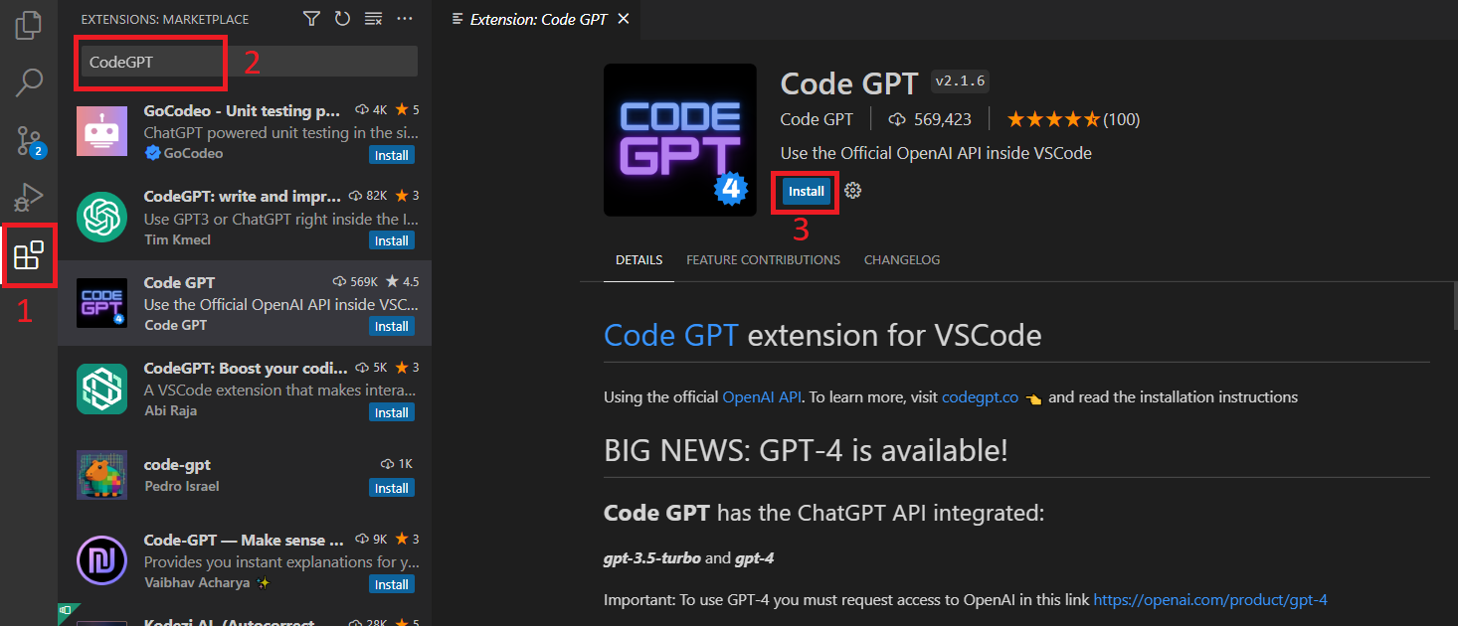Click the 'Tim Kmecl' publisher name
Image resolution: width=1458 pixels, height=626 pixels.
coord(177,239)
